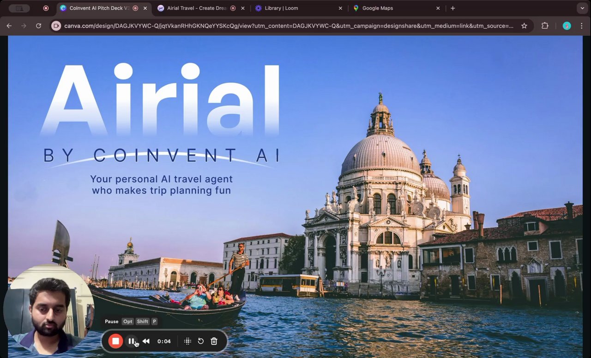Image resolution: width=591 pixels, height=358 pixels.
Task: Click the camera site-info icon in address bar
Action: (56, 26)
